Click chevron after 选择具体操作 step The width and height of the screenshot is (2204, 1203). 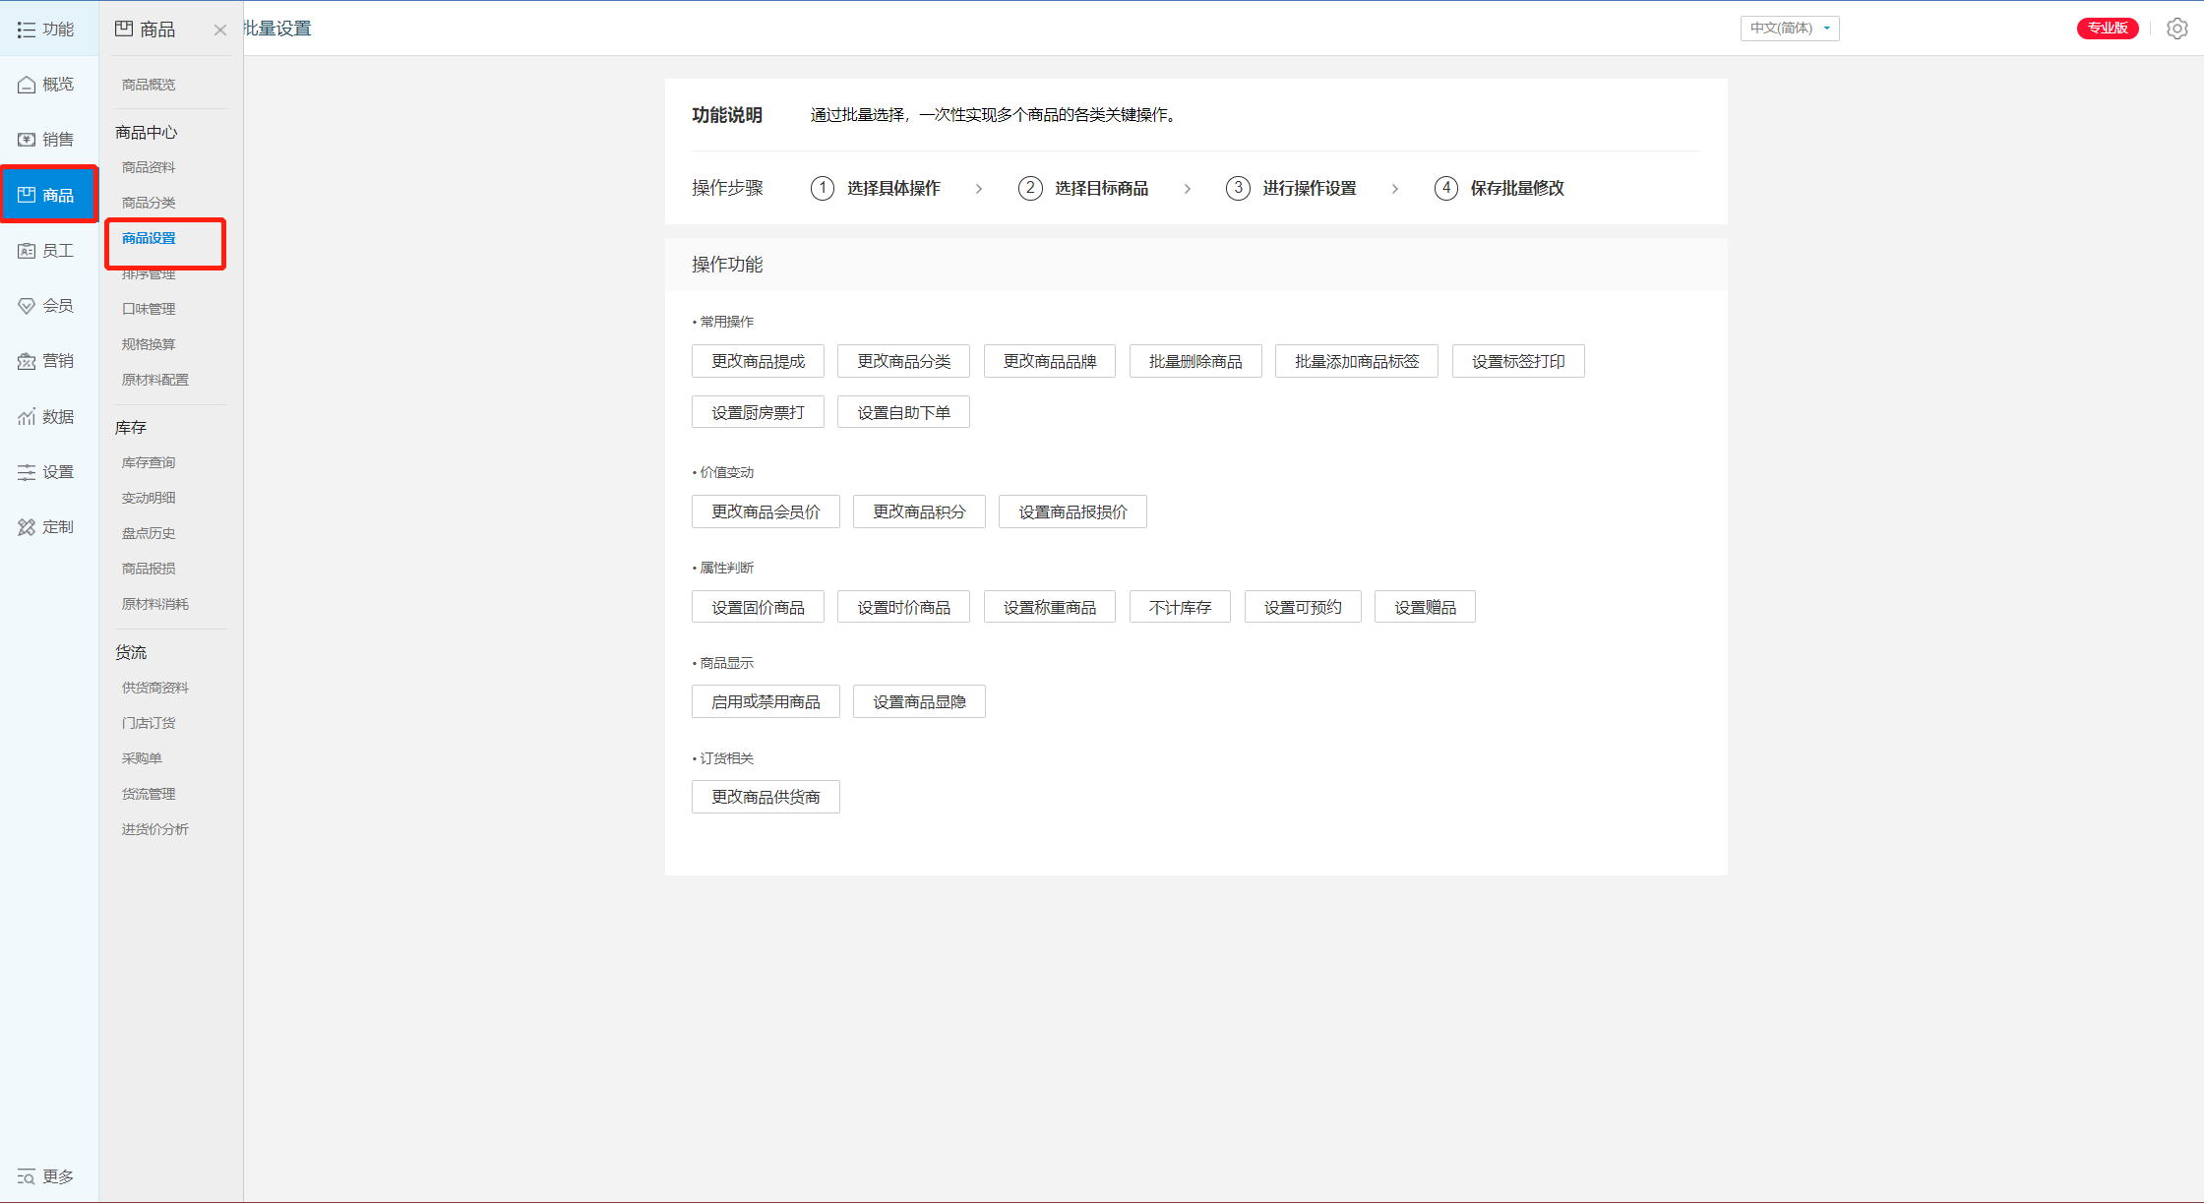coord(979,189)
